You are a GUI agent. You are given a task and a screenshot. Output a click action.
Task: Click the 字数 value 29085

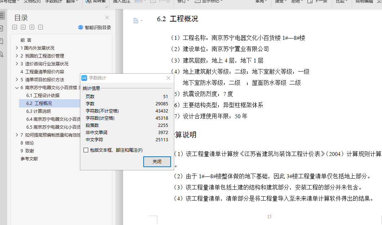coord(162,104)
